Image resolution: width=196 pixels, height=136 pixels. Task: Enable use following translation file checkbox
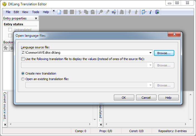pyautogui.click(x=23, y=59)
